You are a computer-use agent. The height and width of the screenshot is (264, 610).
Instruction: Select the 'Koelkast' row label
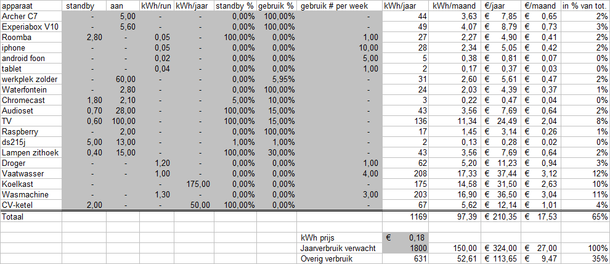point(31,184)
